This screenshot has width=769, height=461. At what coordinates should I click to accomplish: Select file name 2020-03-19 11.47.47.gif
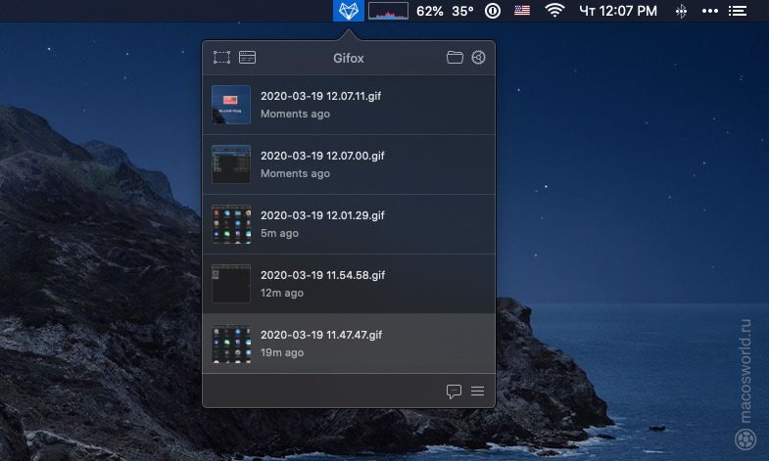coord(321,335)
